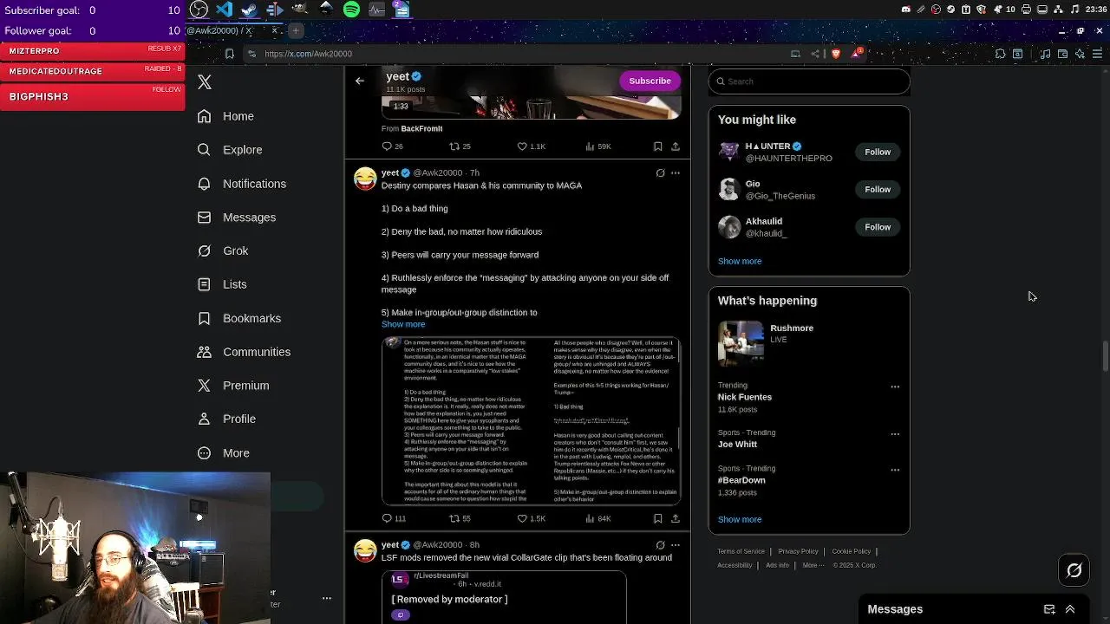Open Explore from the sidebar

230,150
